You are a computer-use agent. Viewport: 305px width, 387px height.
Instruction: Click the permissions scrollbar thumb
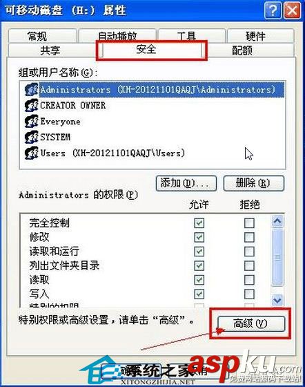(277, 257)
